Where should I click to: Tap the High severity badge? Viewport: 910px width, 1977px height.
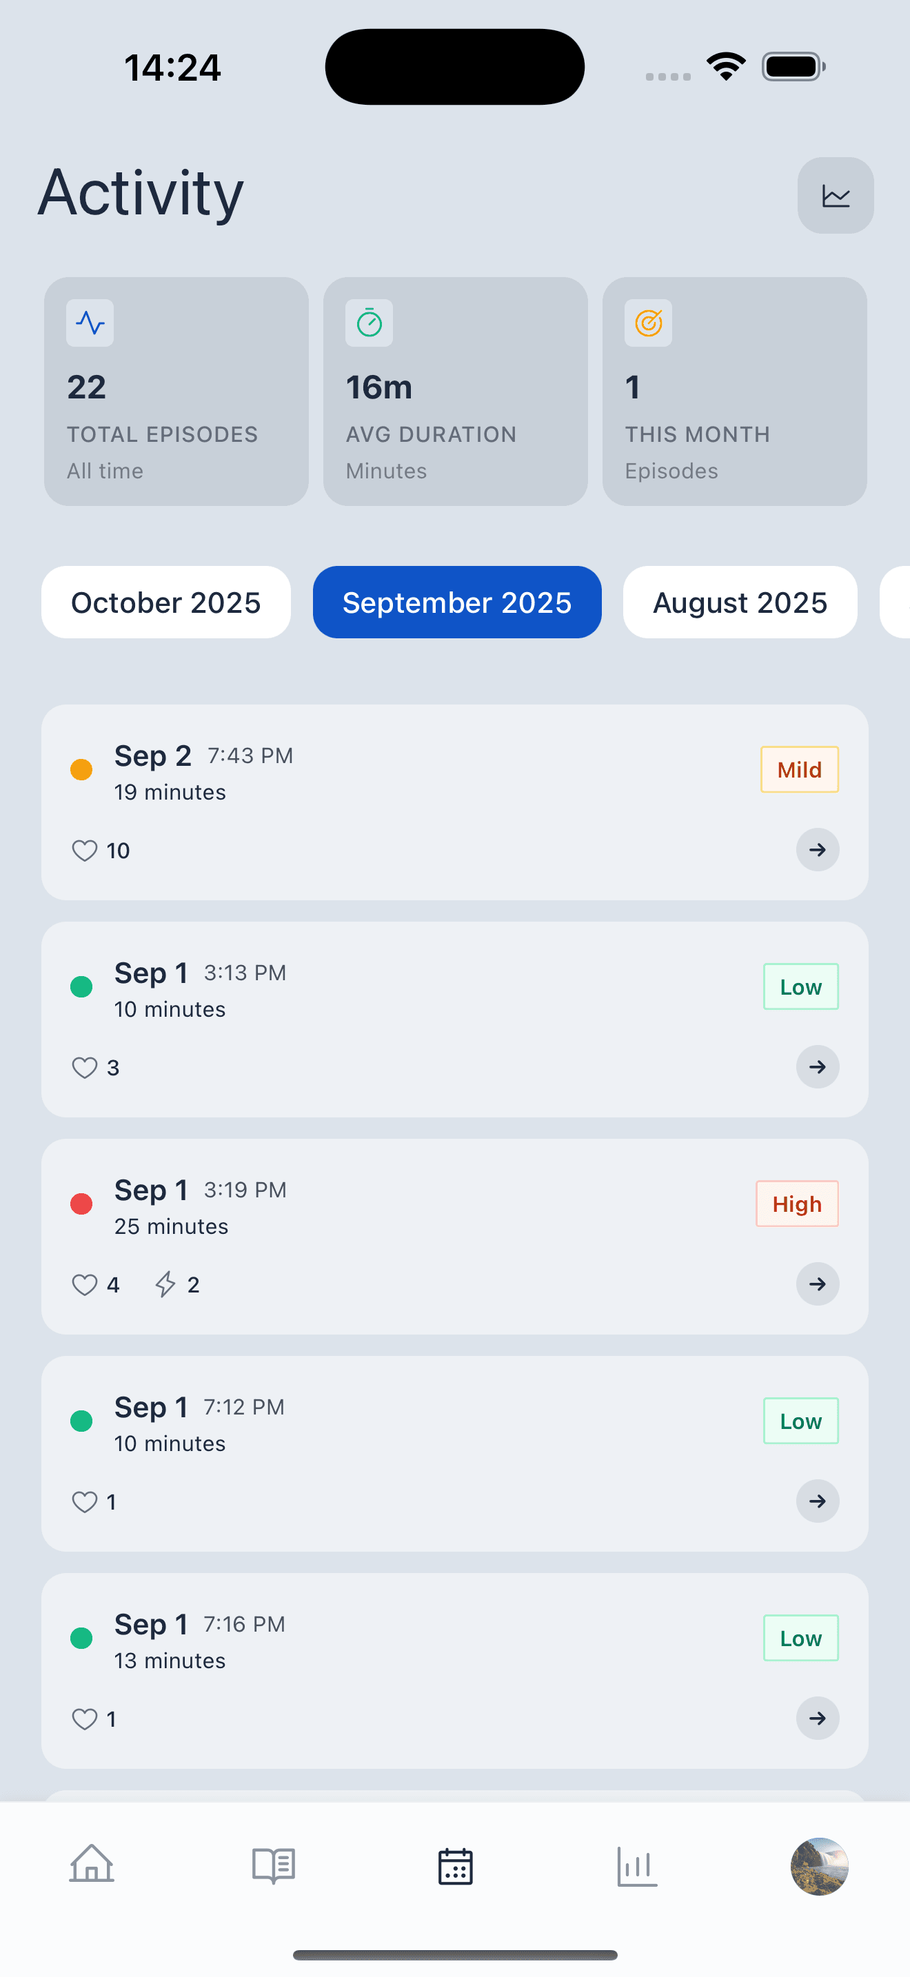[796, 1204]
